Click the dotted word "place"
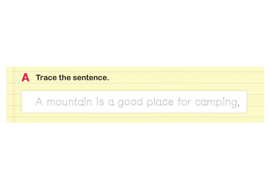The width and height of the screenshot is (270, 189). click(x=160, y=103)
